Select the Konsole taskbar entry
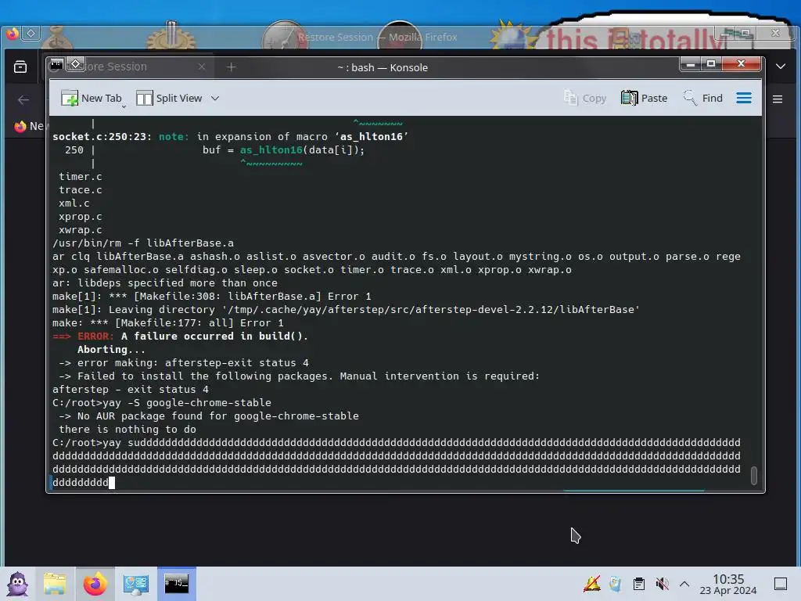 coord(176,584)
